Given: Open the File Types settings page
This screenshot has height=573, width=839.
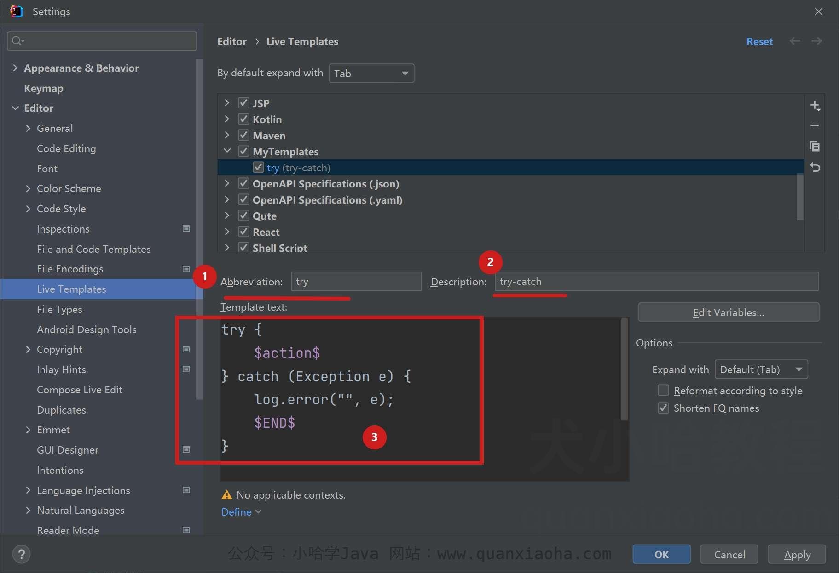Looking at the screenshot, I should coord(59,309).
